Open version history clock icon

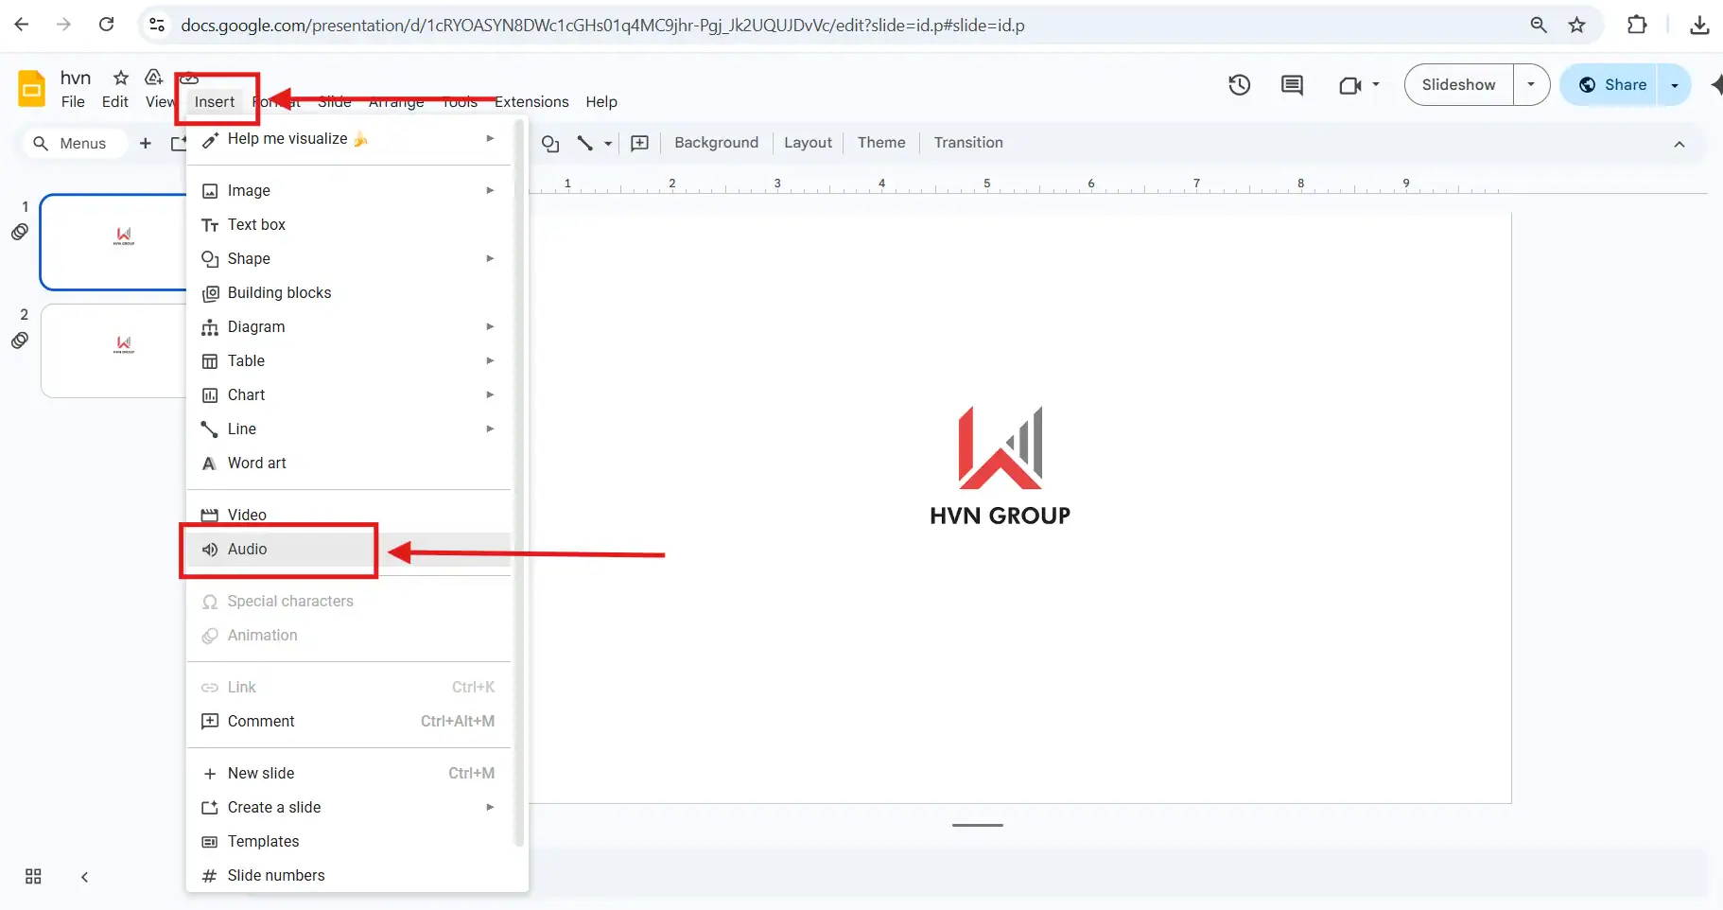click(1239, 85)
